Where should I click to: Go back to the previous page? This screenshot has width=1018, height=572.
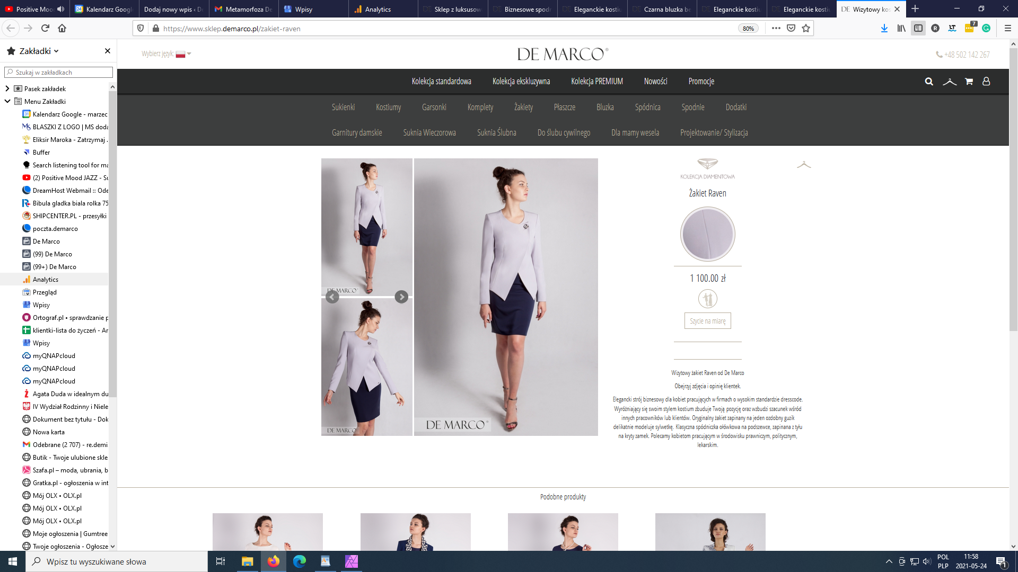(11, 29)
